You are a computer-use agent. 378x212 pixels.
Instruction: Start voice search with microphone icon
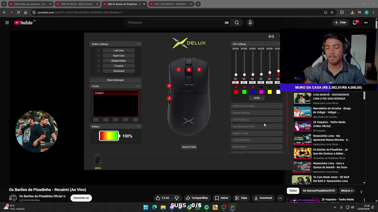point(250,23)
